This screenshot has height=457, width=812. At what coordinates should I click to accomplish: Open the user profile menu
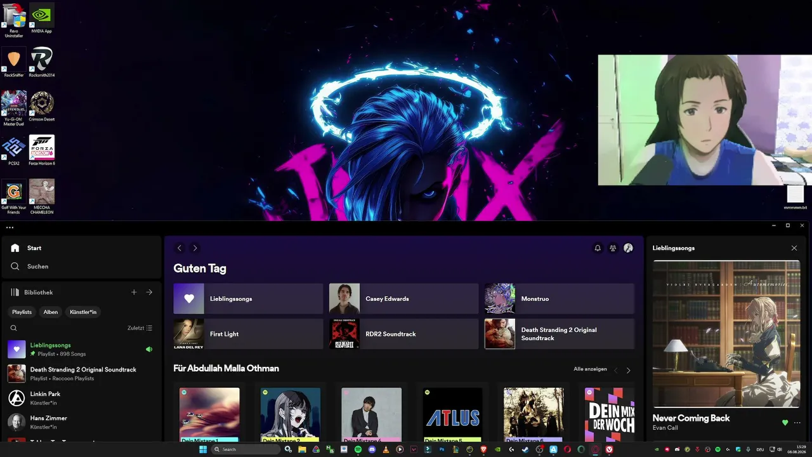(x=628, y=248)
